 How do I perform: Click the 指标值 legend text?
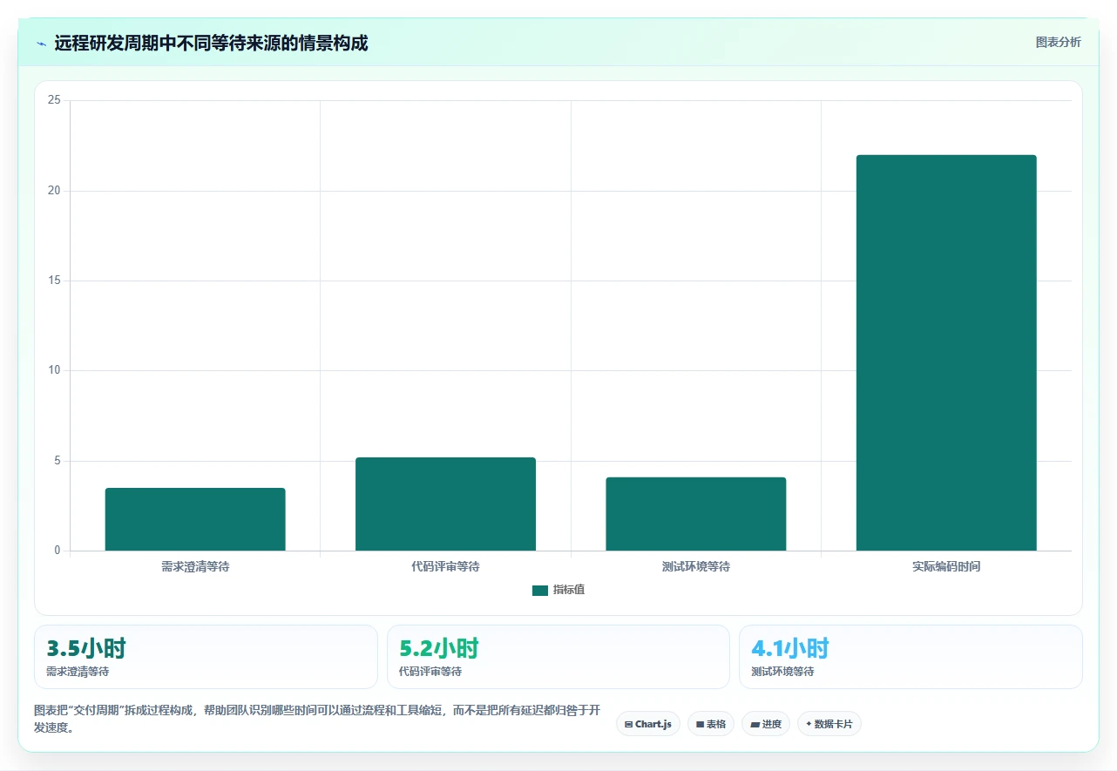[569, 591]
